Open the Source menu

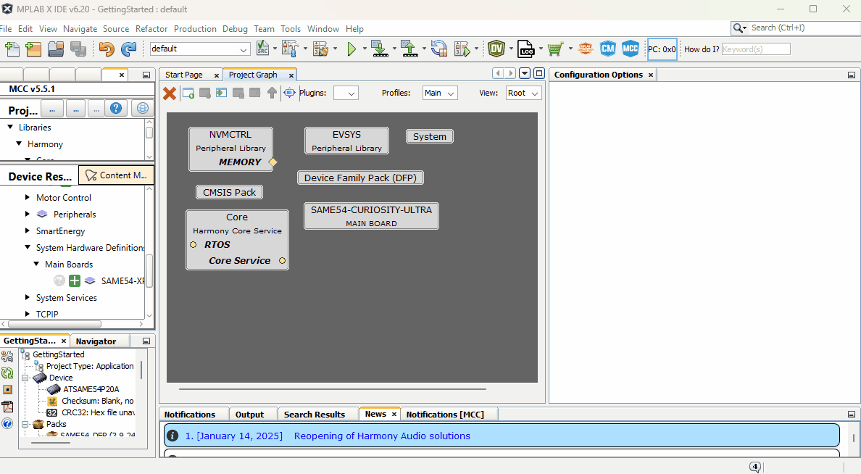[x=116, y=28]
